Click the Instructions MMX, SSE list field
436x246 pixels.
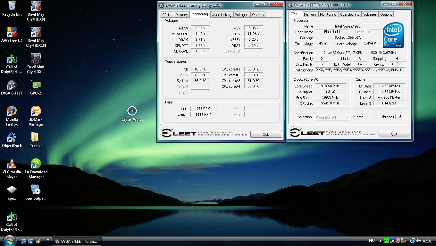360,70
